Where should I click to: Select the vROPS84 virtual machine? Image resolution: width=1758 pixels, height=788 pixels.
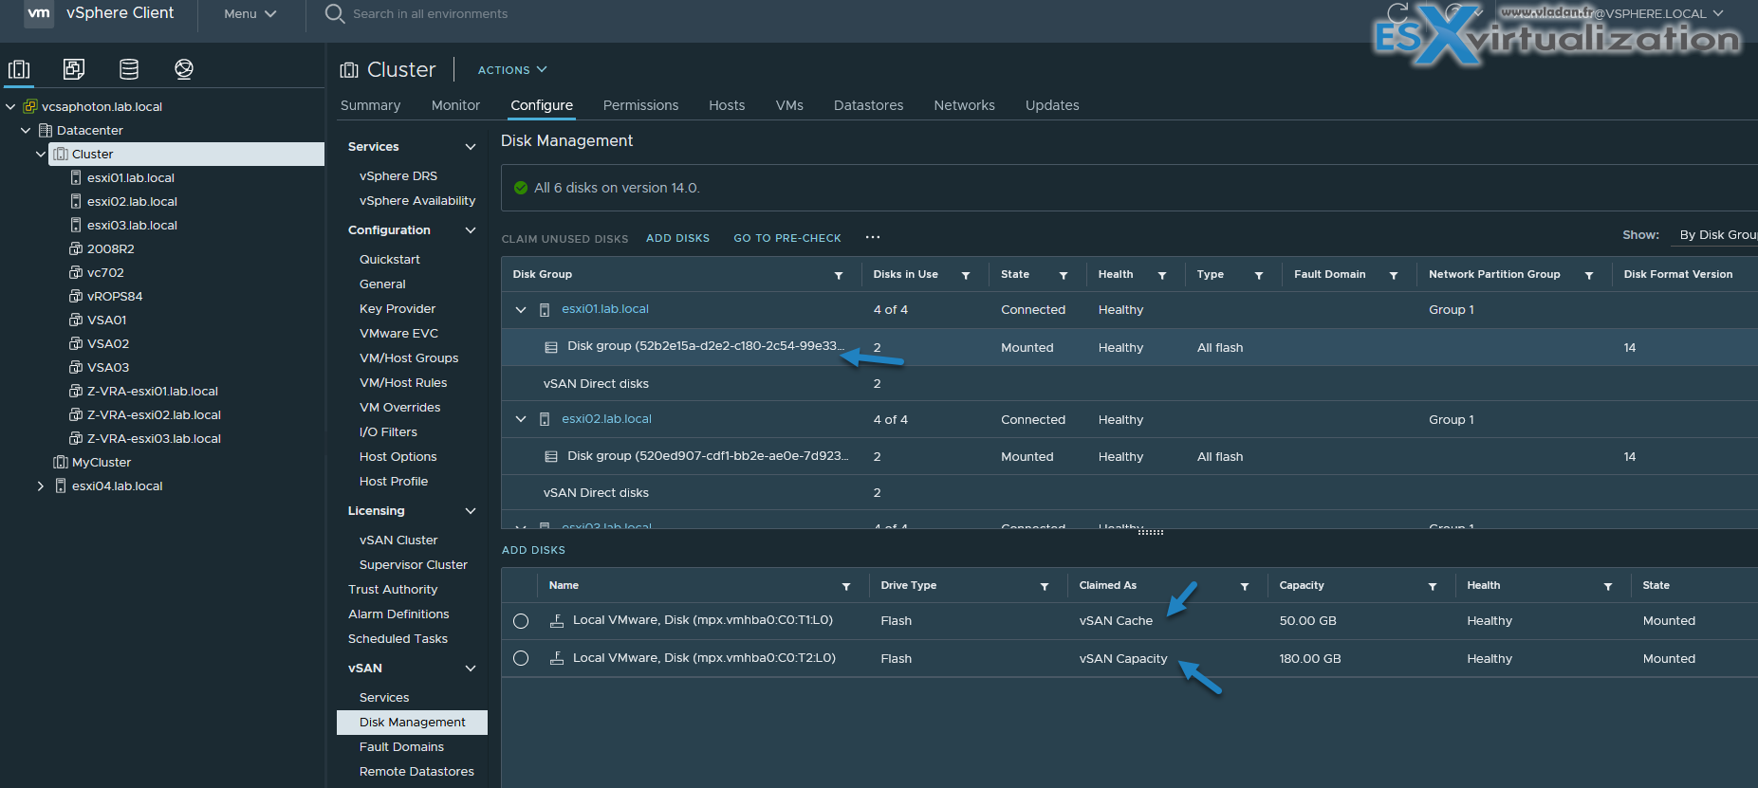pos(114,296)
